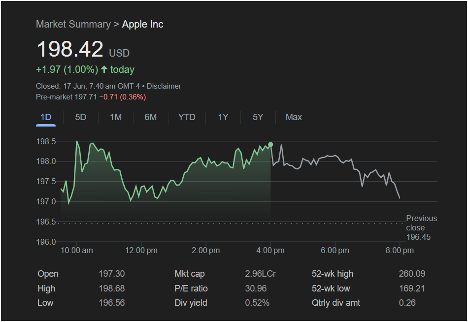Select the Max time range tab
This screenshot has height=322, width=468.
point(294,117)
